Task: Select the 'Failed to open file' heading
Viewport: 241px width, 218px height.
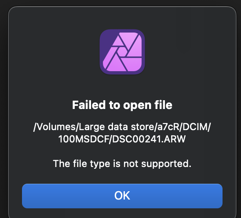Action: pos(122,105)
